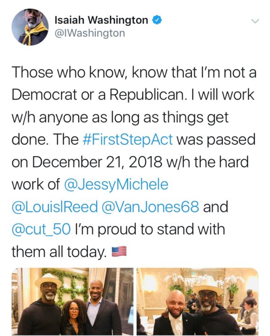Screen dimensions: 270x336
Task: Open the @LouisIReed mention
Action: 55,207
